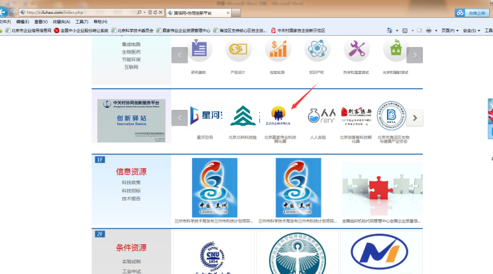Open the red puzzle piece news thumbnail
493x274 pixels.
pos(382,189)
